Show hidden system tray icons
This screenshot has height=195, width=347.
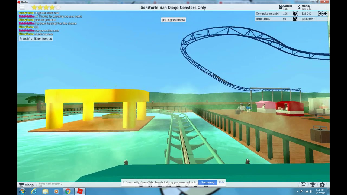click(297, 191)
